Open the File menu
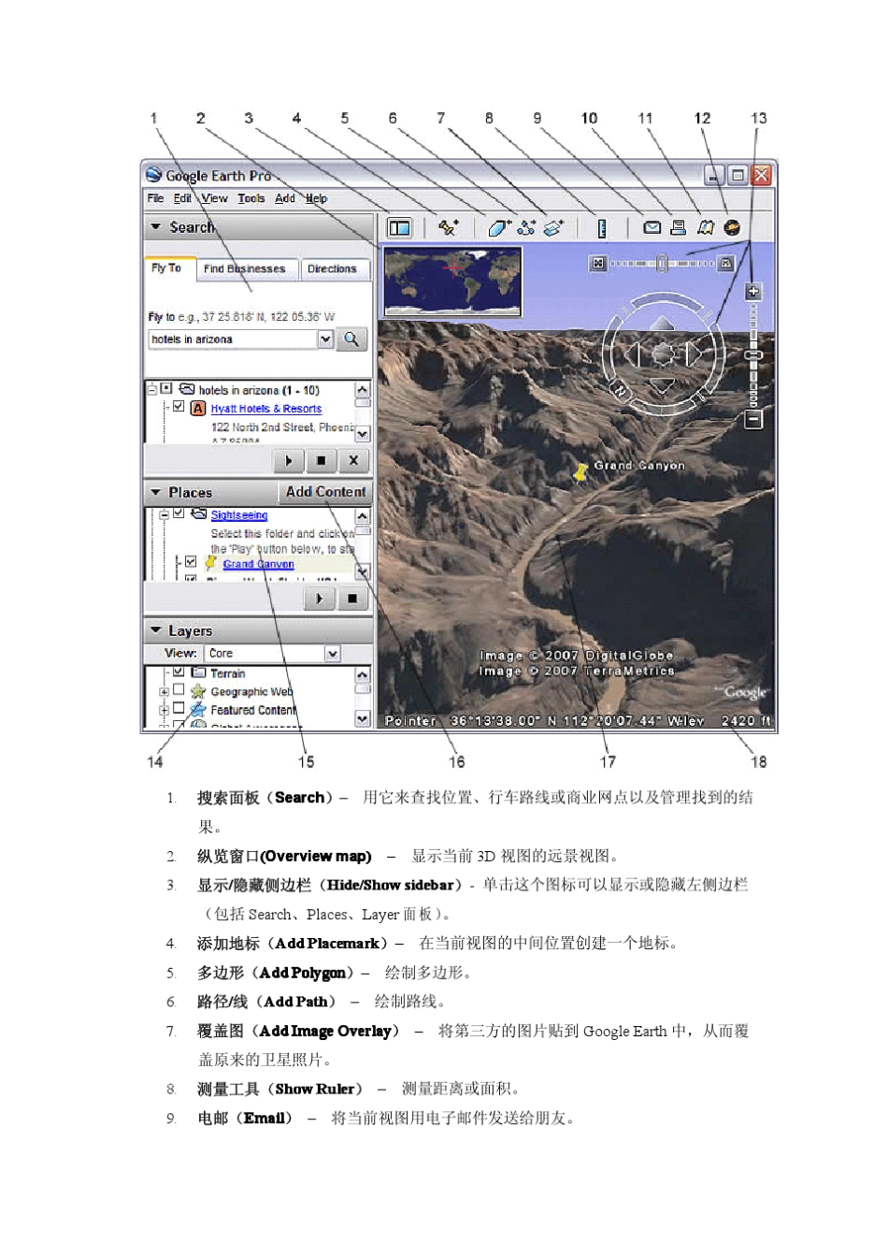The height and width of the screenshot is (1257, 888). [155, 198]
